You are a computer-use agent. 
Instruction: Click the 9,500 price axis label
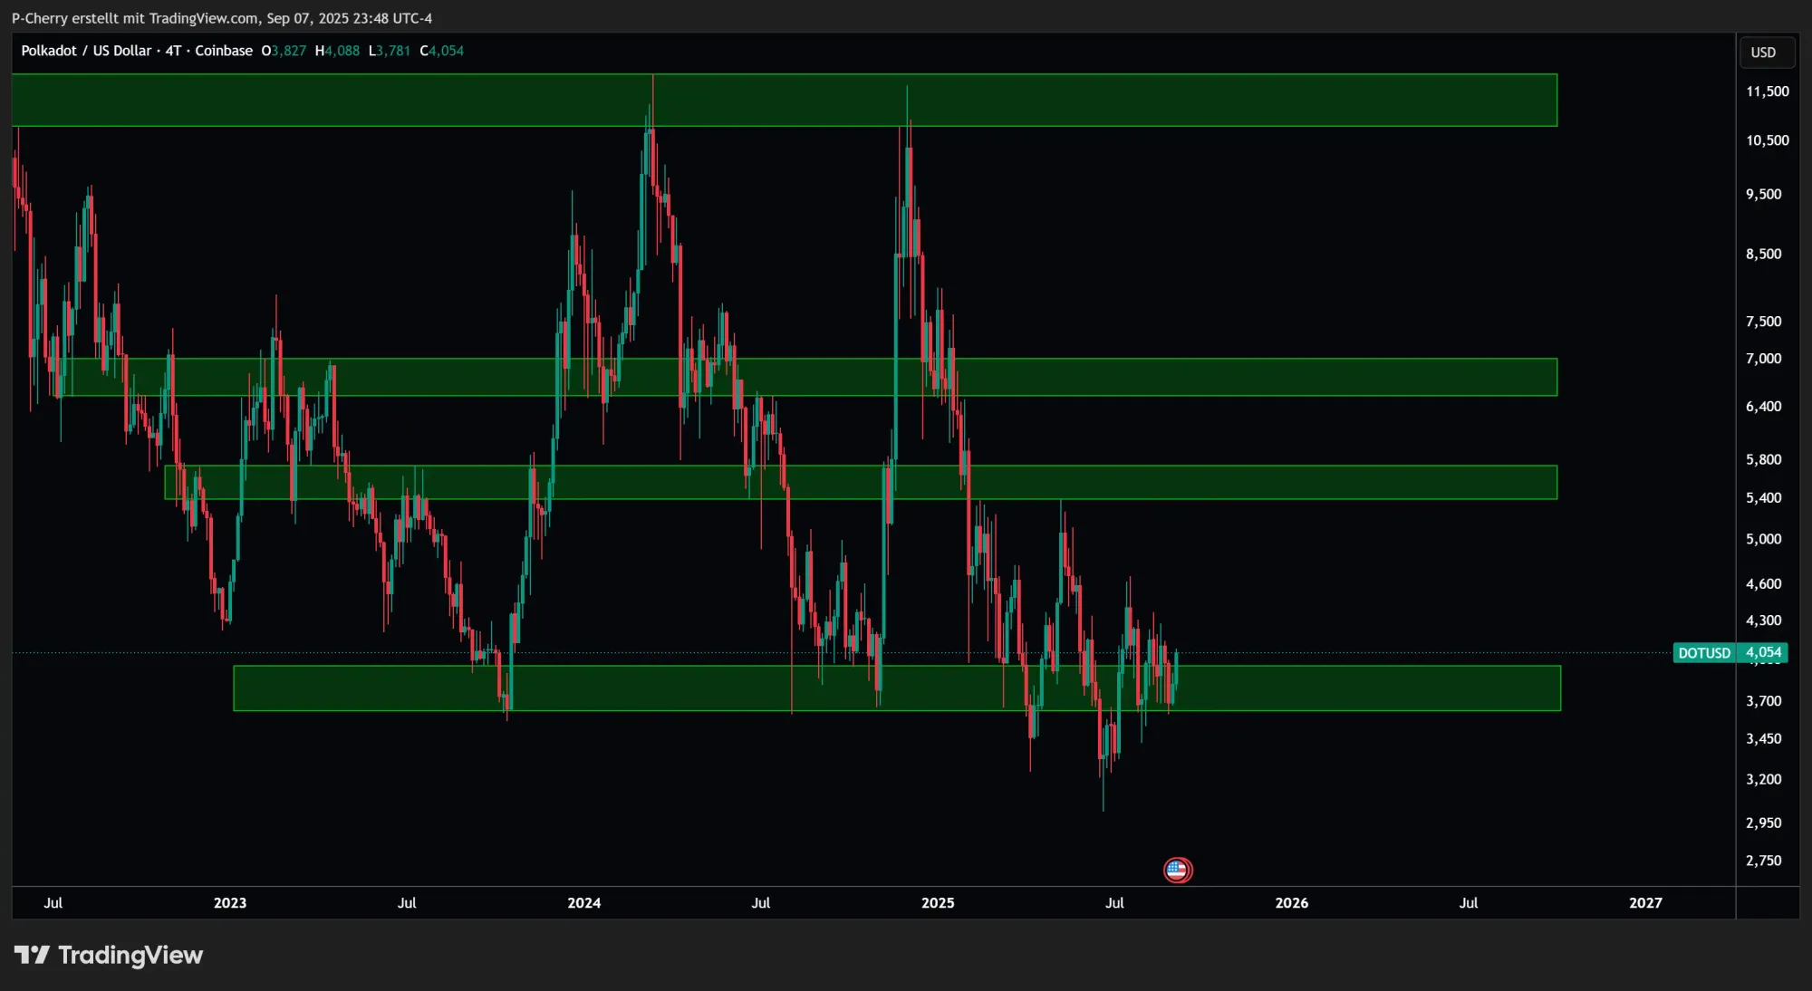click(1763, 194)
